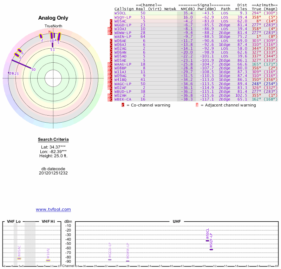The image size is (281, 269).
Task: Click the Adjacent channel warning legend icon
Action: click(x=197, y=105)
